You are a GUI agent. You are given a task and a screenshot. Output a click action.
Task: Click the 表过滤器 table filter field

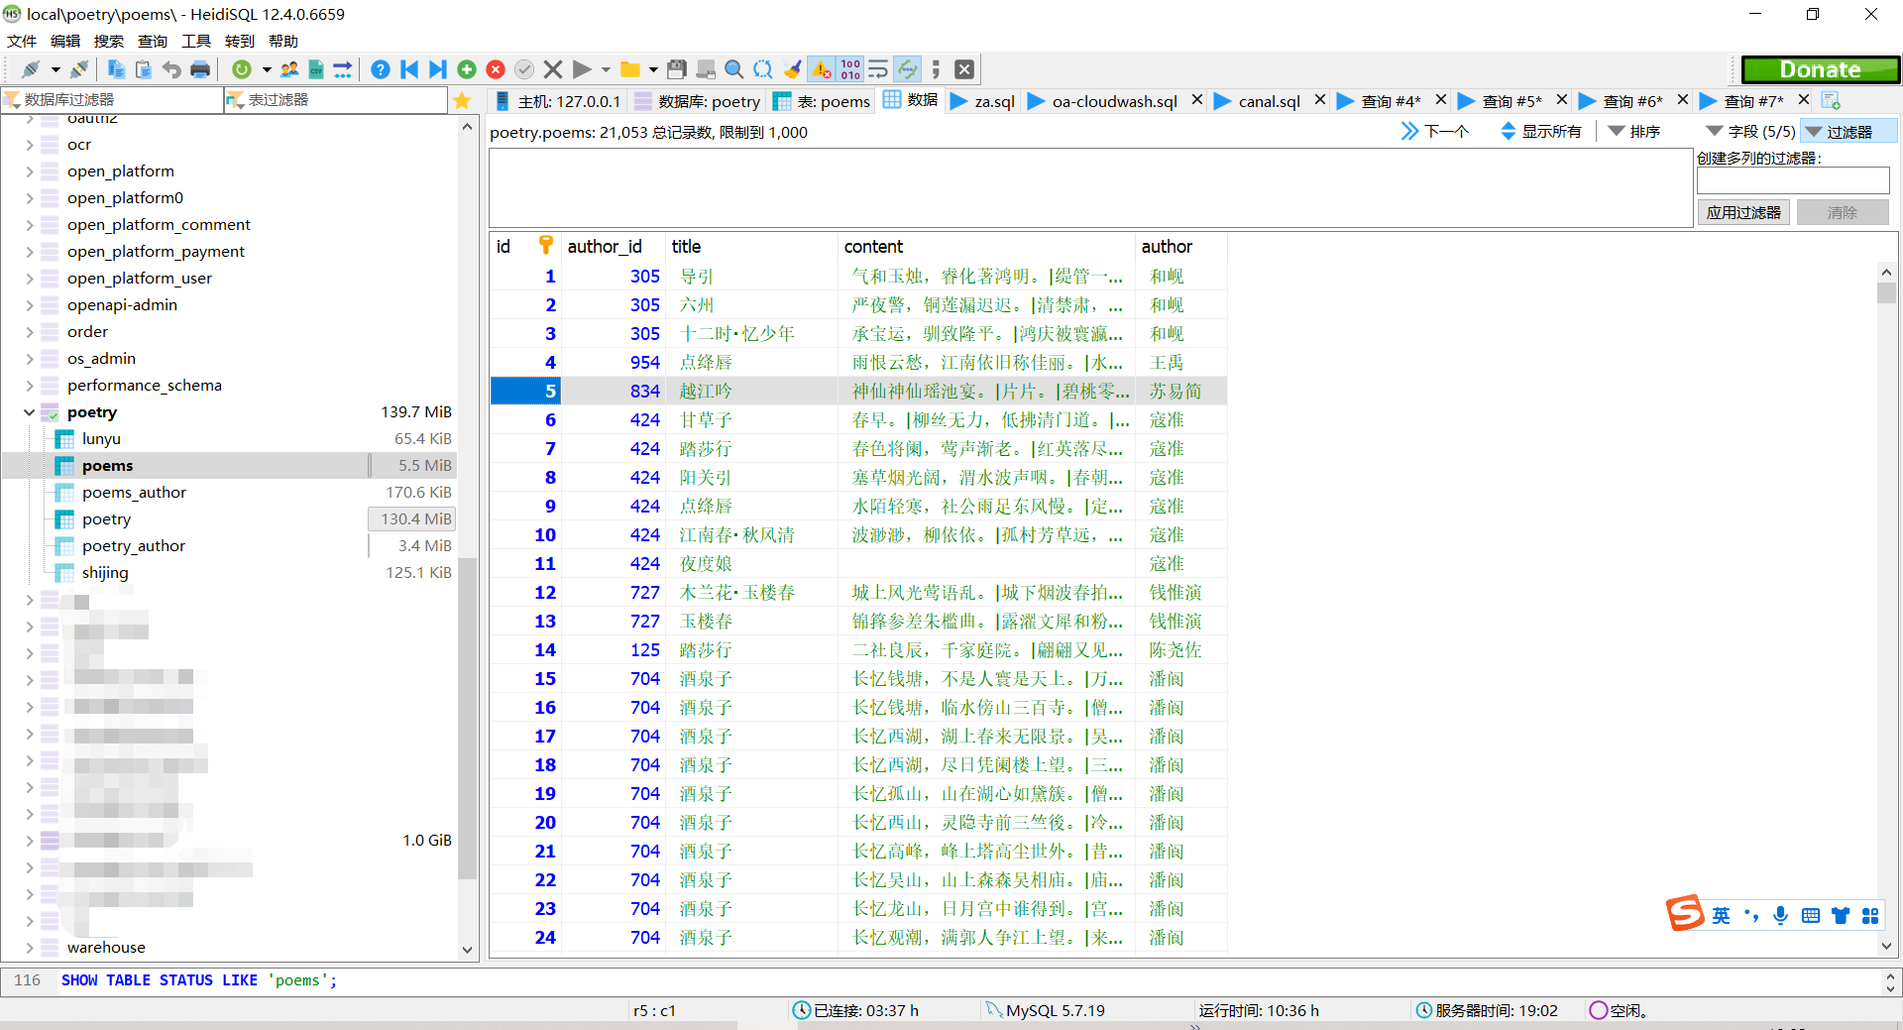(336, 100)
